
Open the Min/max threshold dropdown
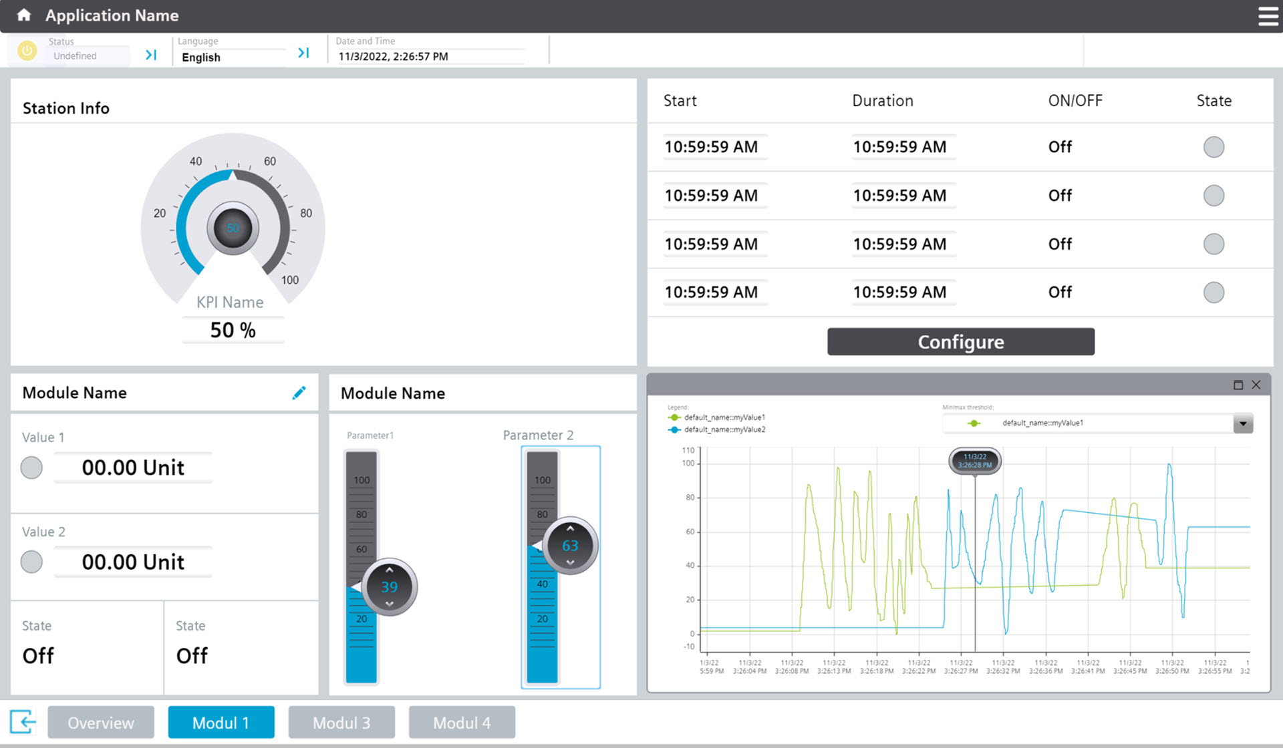click(1242, 423)
